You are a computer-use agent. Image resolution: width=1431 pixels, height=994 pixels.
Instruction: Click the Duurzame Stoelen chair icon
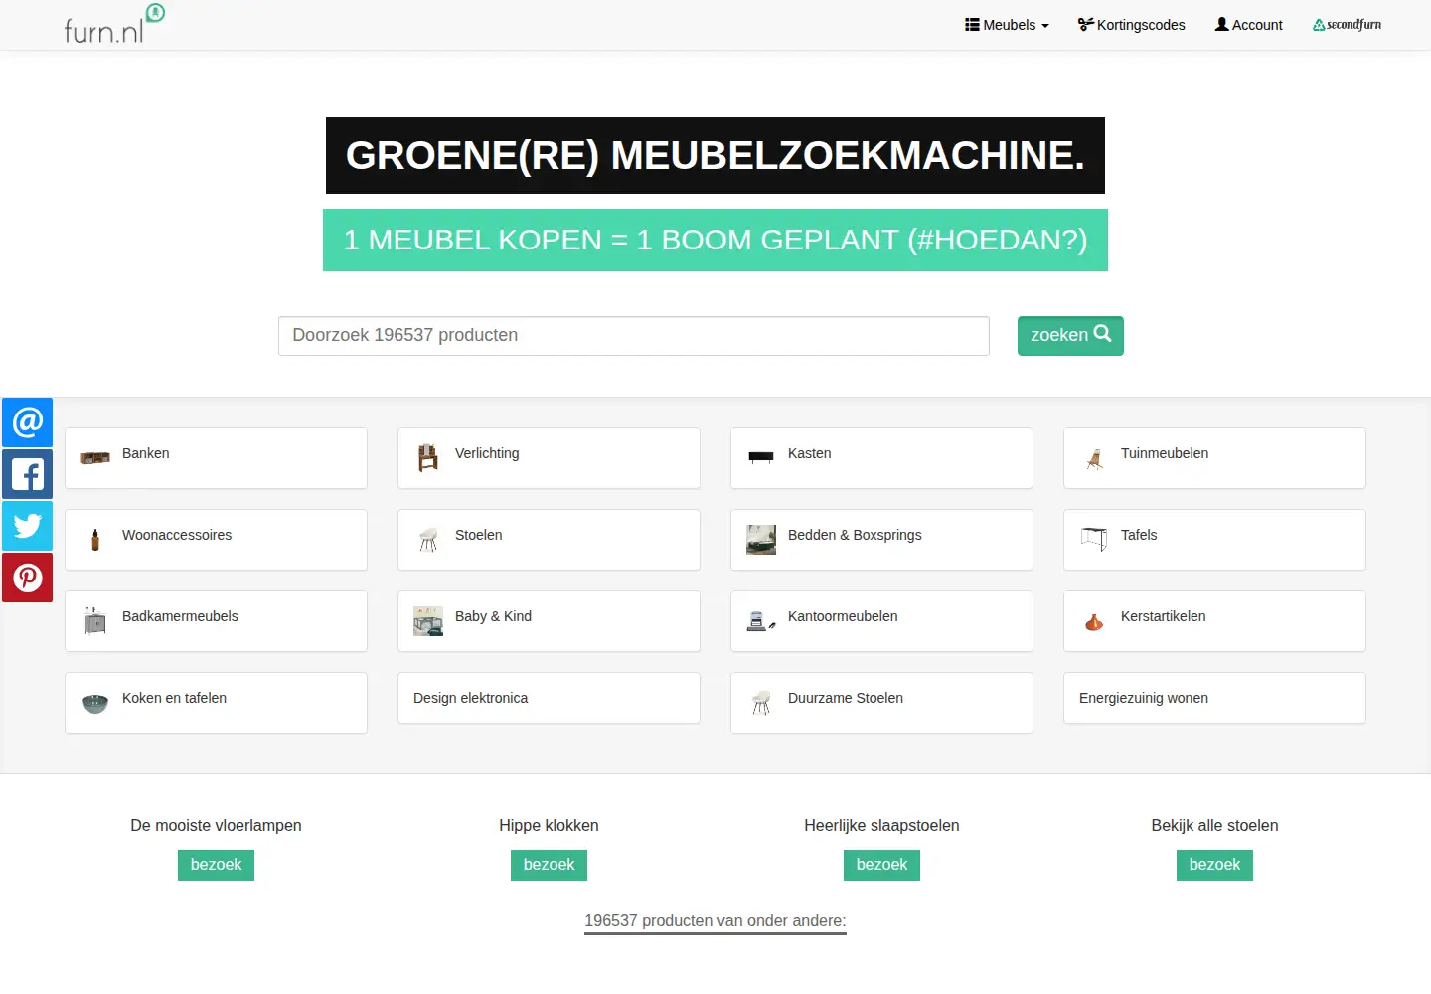[761, 703]
